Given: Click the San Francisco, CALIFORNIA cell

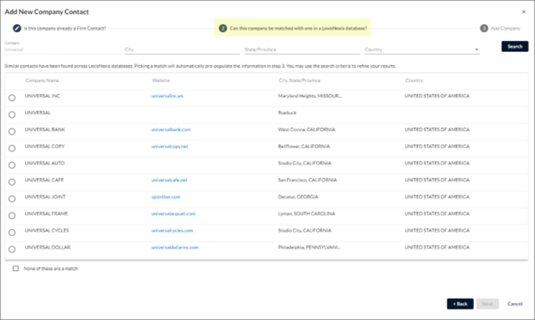Looking at the screenshot, I should [307, 180].
